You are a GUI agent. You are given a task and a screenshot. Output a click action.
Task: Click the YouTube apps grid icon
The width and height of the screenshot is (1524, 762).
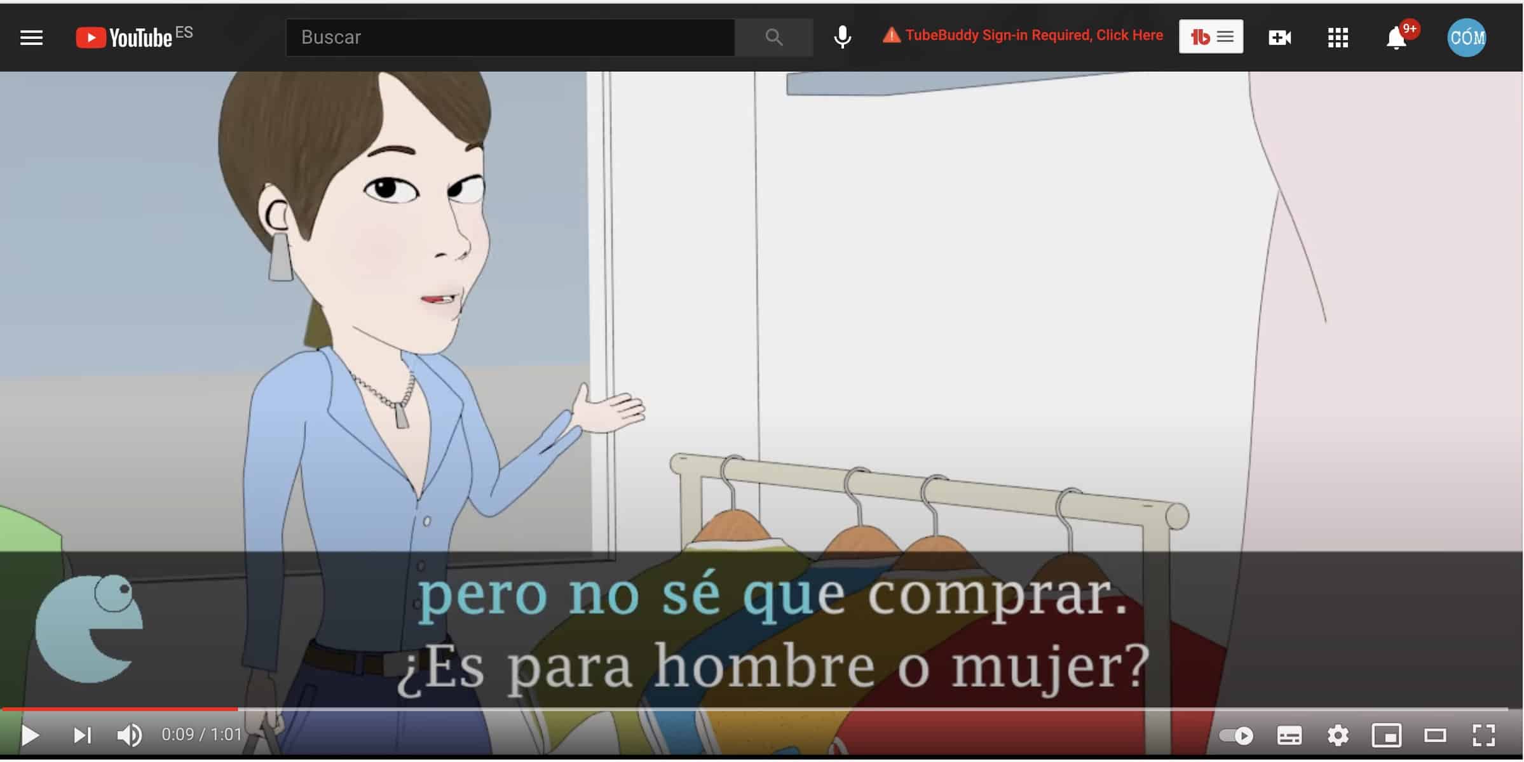(x=1339, y=37)
